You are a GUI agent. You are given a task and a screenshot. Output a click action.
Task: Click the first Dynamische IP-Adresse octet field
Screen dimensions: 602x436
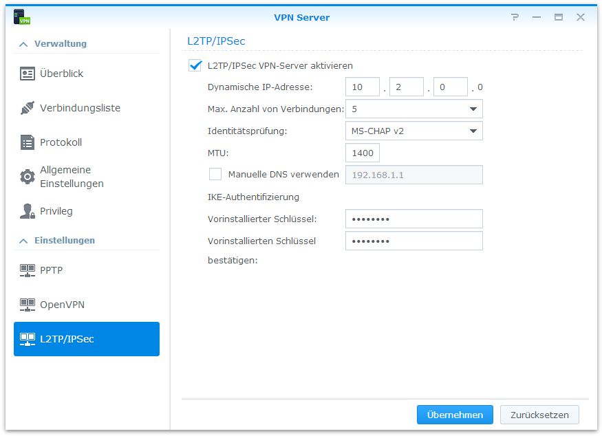pyautogui.click(x=363, y=87)
